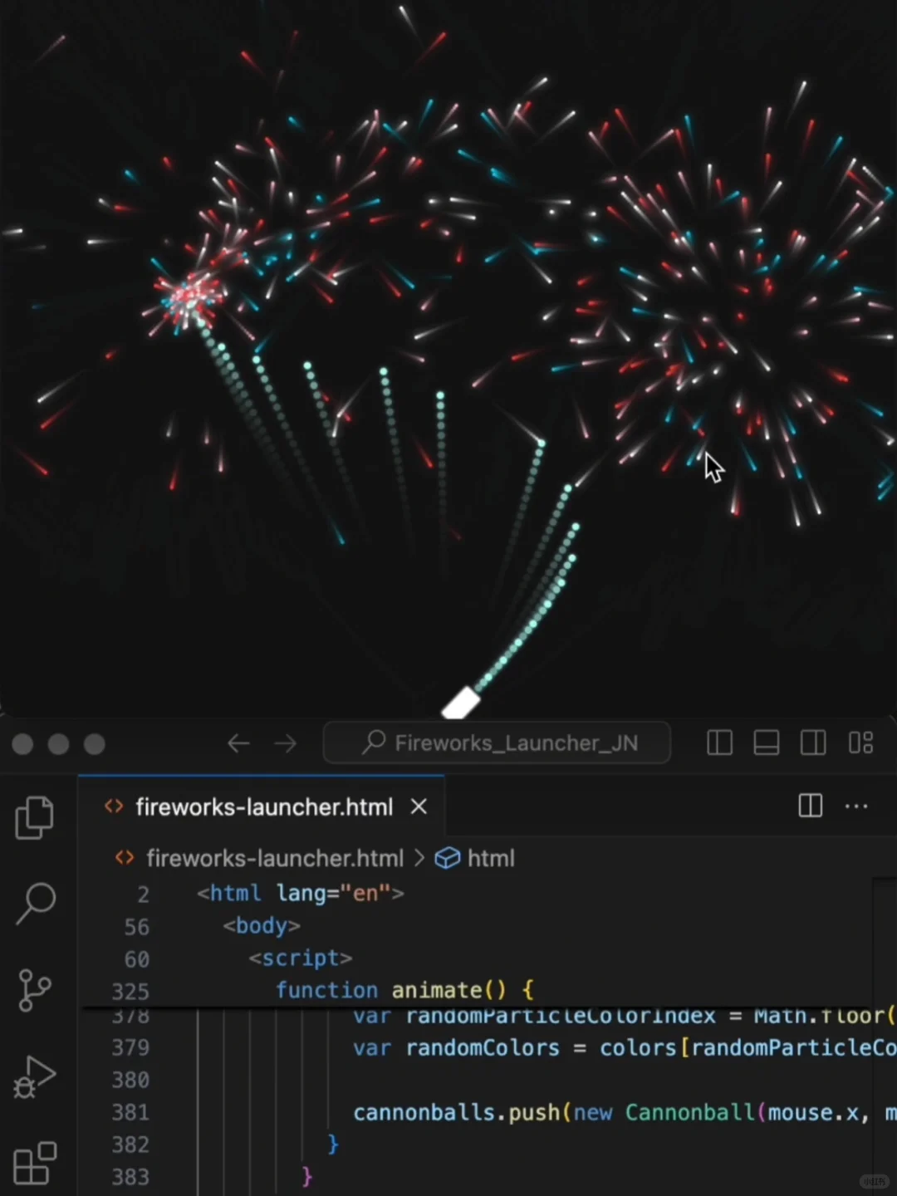The width and height of the screenshot is (897, 1196).
Task: Click the breadcrumb chevron before html
Action: point(419,858)
